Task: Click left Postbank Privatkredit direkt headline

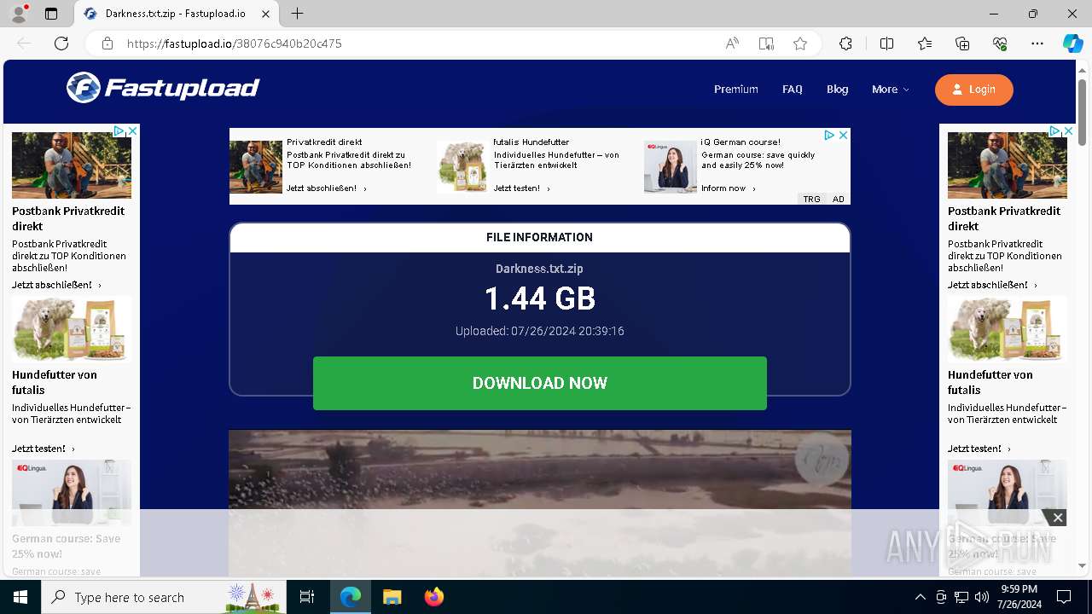Action: [x=68, y=218]
